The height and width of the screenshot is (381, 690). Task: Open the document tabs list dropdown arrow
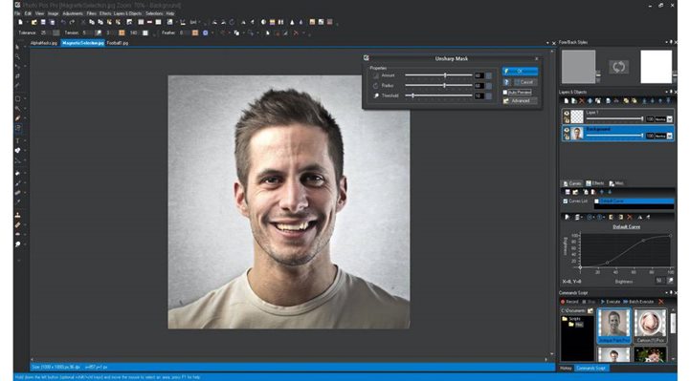tap(547, 43)
